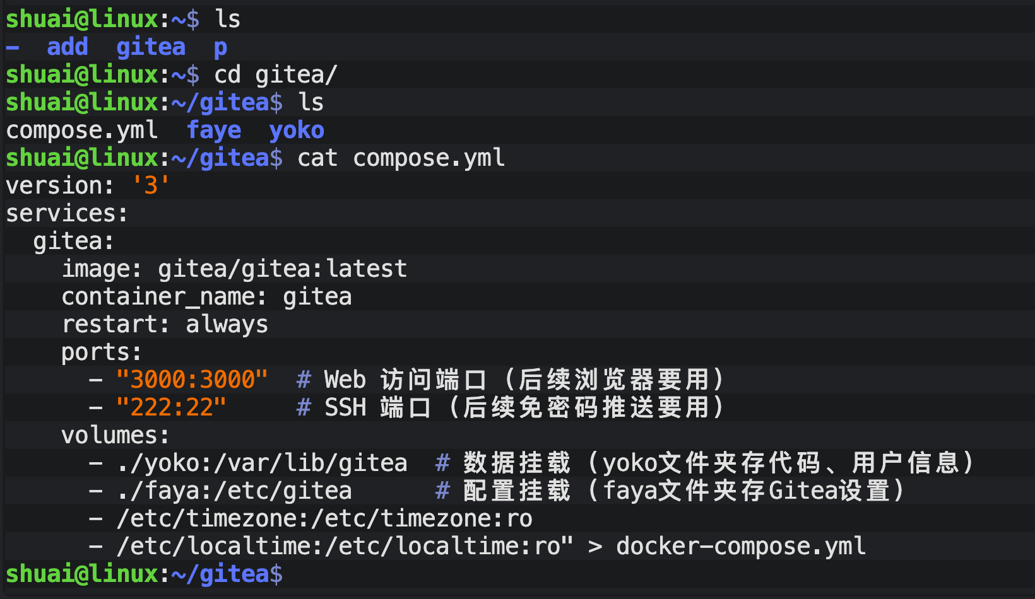Click the 'docker-compose.yml' redirect filename
Viewport: 1035px width, 599px height.
pyautogui.click(x=740, y=547)
